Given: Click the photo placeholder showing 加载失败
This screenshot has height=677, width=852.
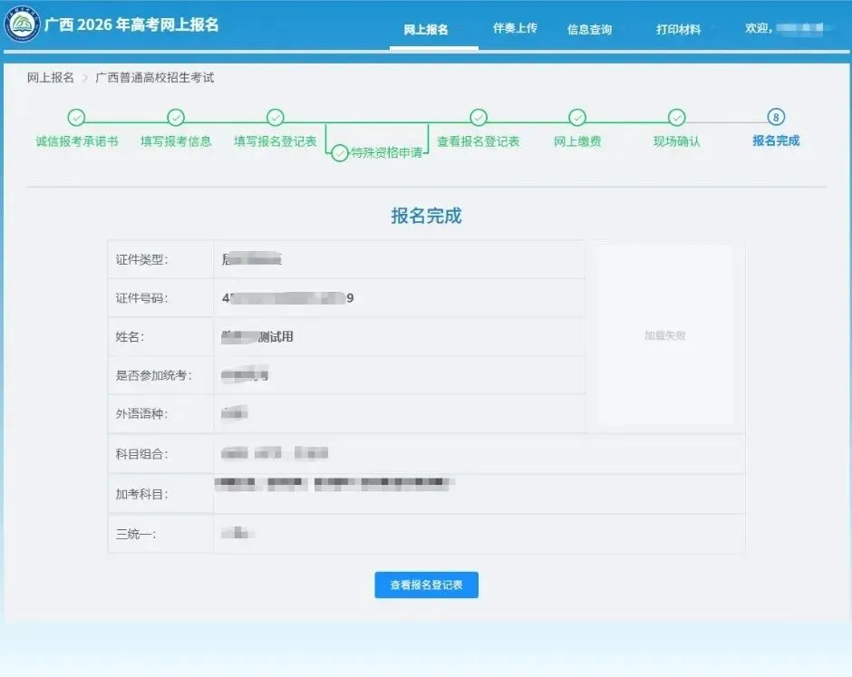Looking at the screenshot, I should [x=665, y=335].
